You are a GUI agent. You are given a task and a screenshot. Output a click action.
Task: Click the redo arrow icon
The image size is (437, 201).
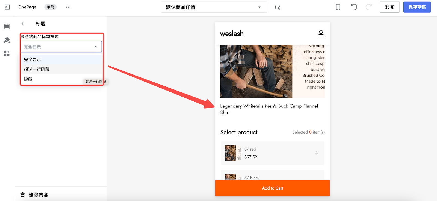pos(369,7)
